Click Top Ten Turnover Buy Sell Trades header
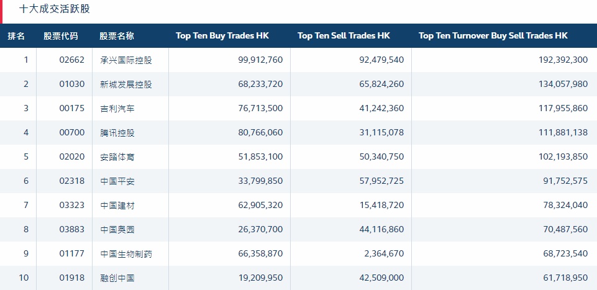597x290 pixels. 493,36
